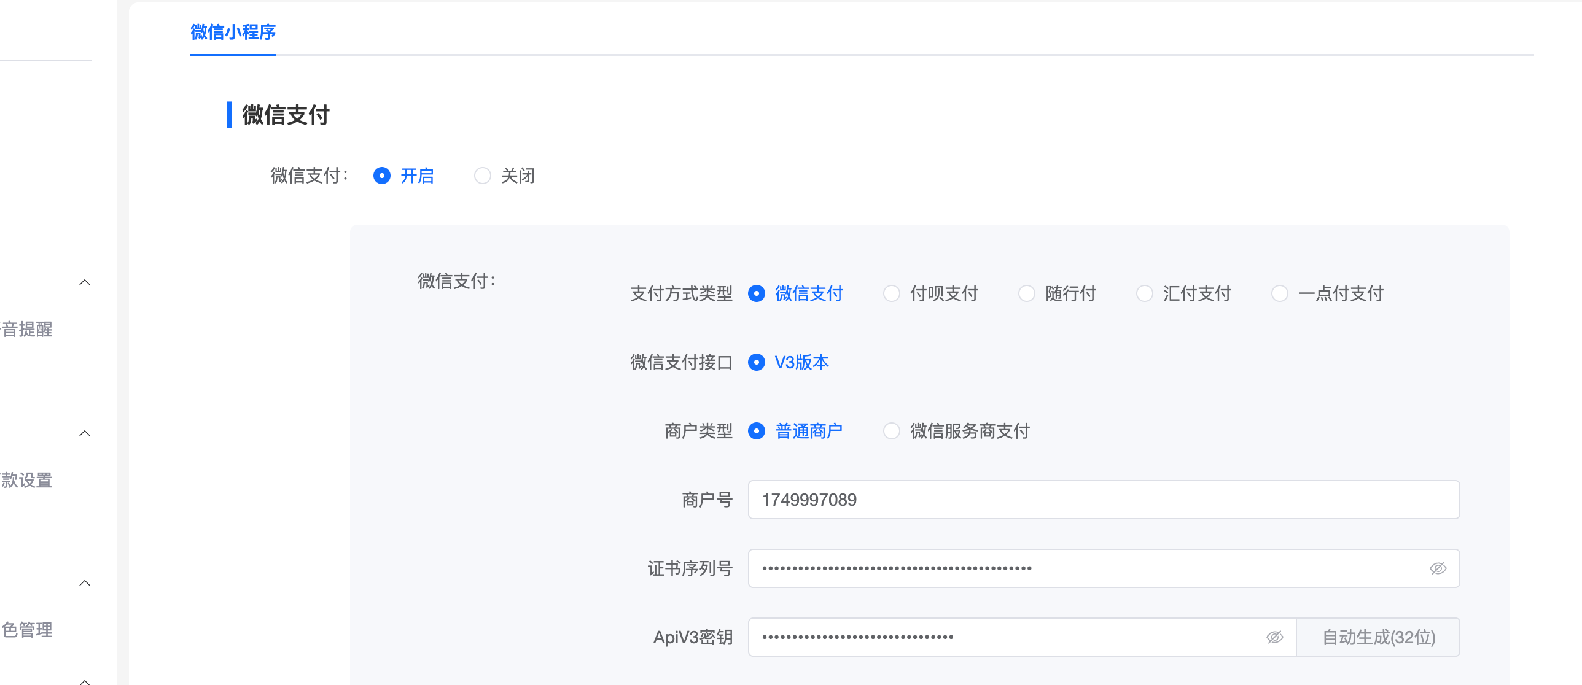Viewport: 1582px width, 685px height.
Task: Open the 音提醒 sidebar item
Action: click(x=26, y=330)
